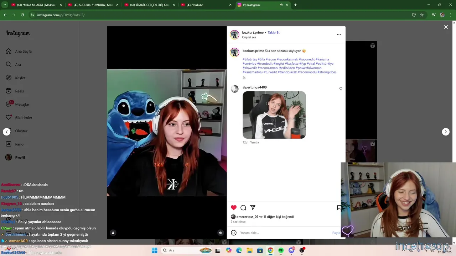The width and height of the screenshot is (456, 256).
Task: View 11 diğer kişi likes list
Action: pyautogui.click(x=272, y=217)
